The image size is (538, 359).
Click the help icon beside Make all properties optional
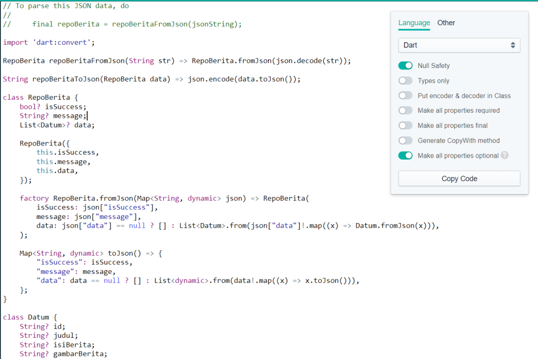[x=505, y=156]
